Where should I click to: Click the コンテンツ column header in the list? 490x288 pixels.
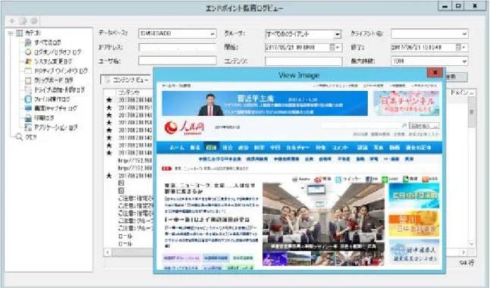134,92
